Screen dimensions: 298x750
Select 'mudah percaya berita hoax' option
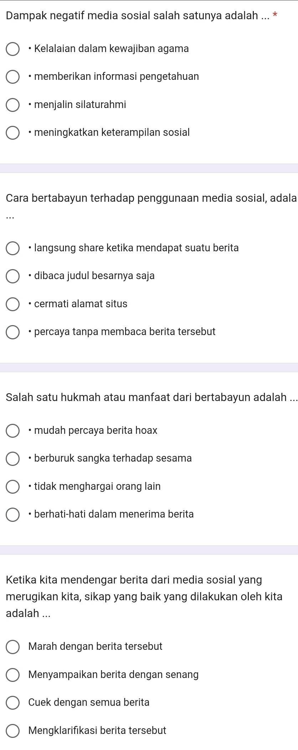[x=13, y=431]
